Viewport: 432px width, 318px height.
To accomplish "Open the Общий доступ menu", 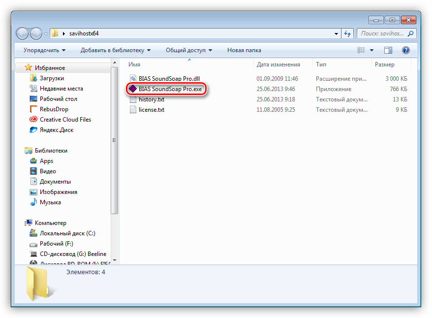I will tap(189, 50).
